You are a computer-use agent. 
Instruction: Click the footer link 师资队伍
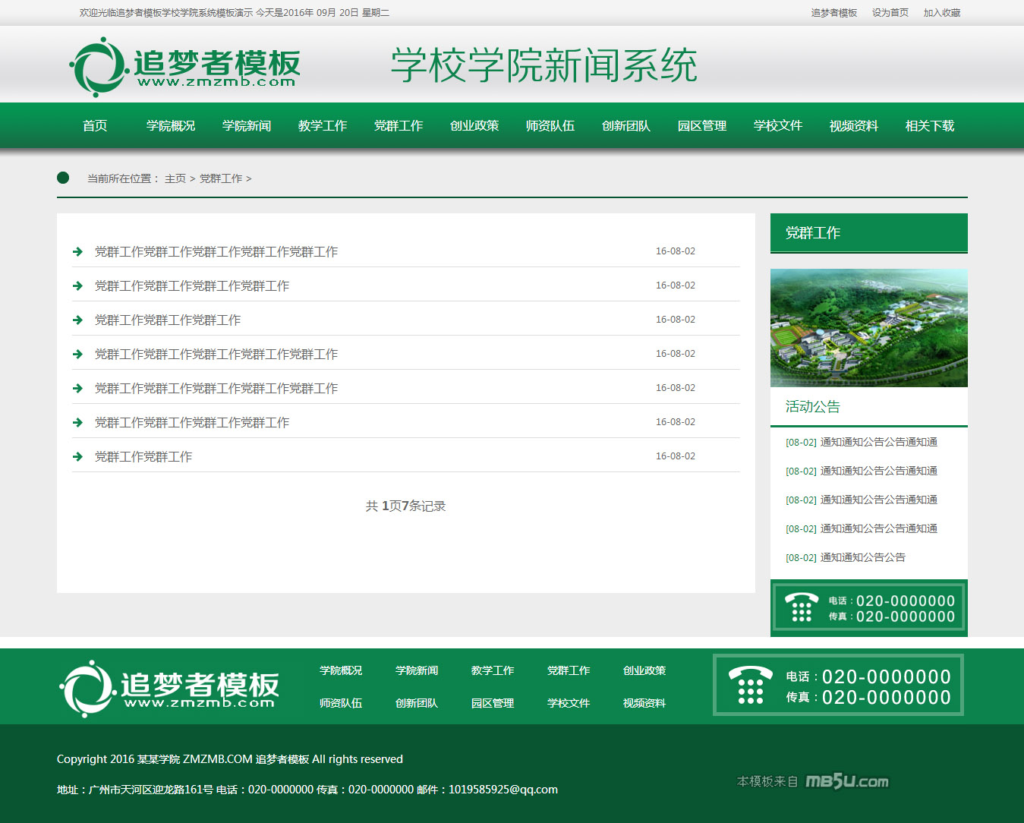(341, 703)
